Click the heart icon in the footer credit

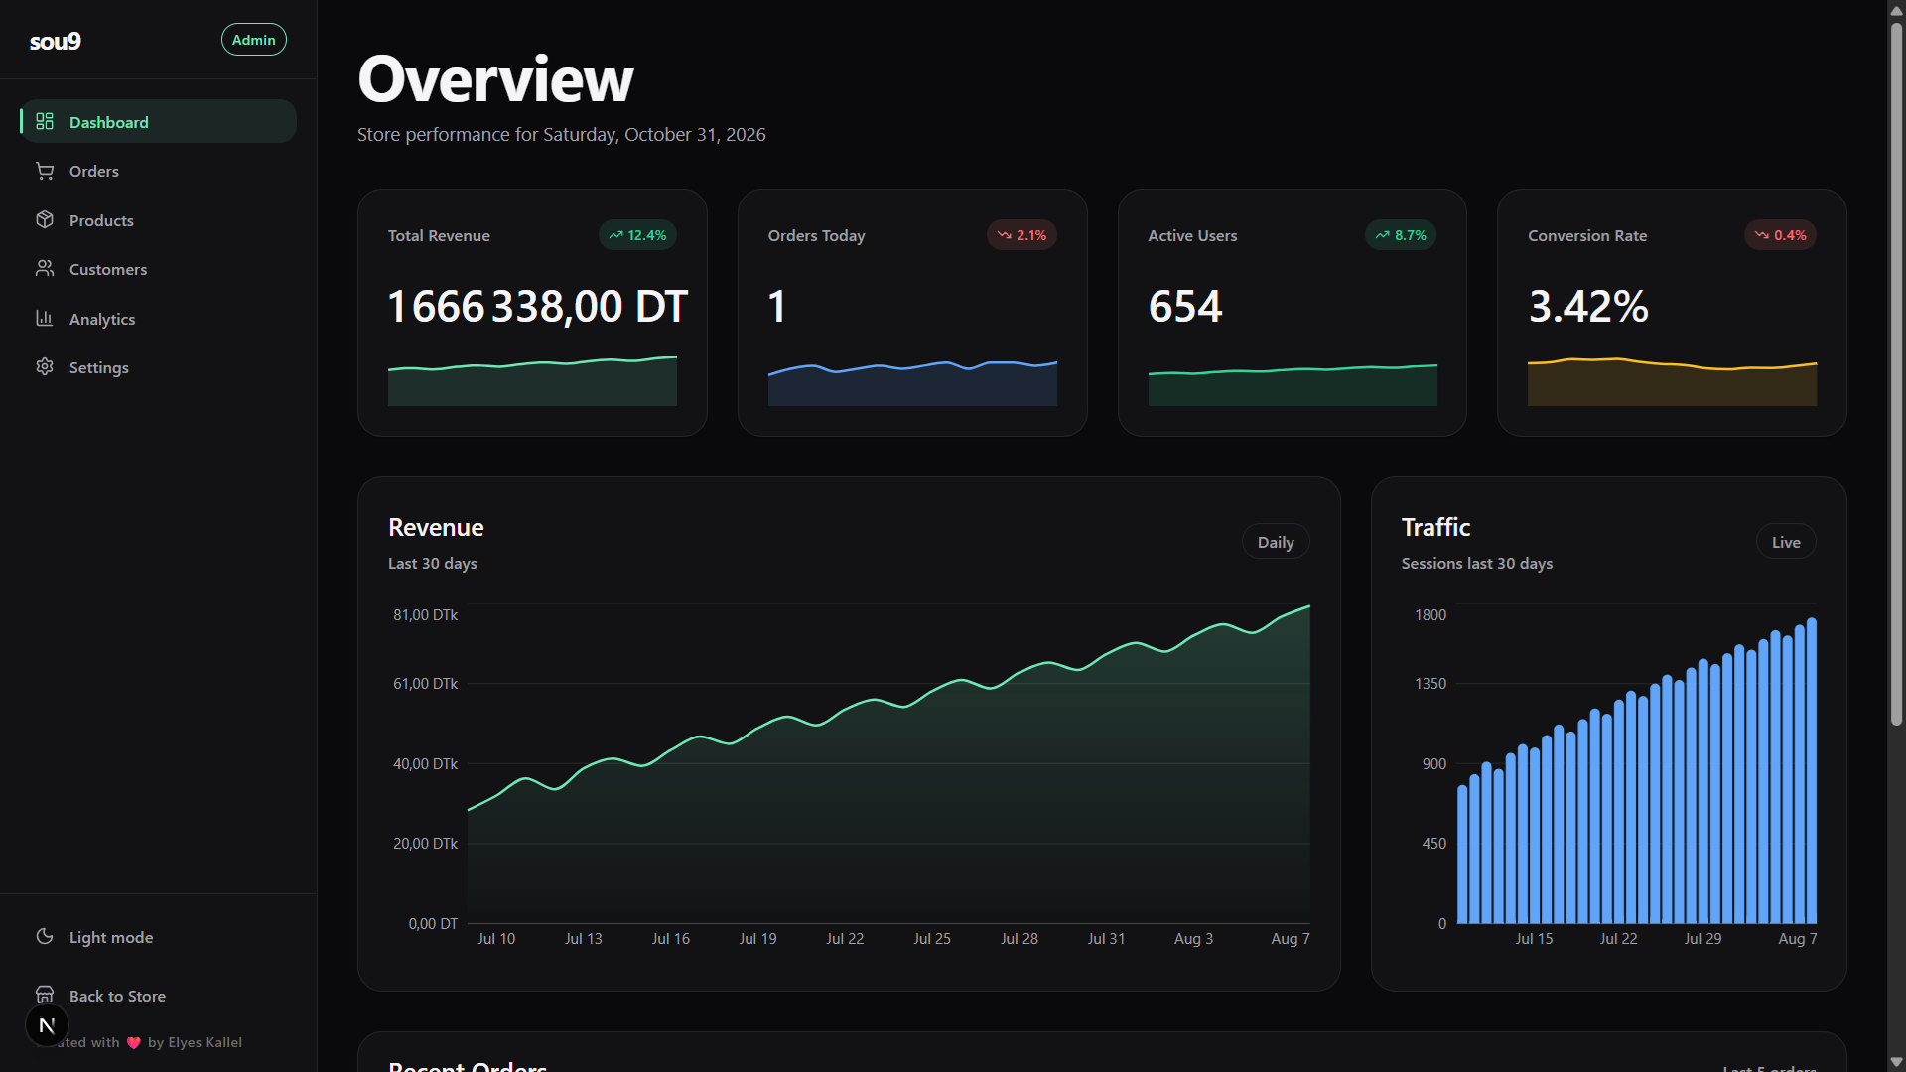[x=134, y=1042]
